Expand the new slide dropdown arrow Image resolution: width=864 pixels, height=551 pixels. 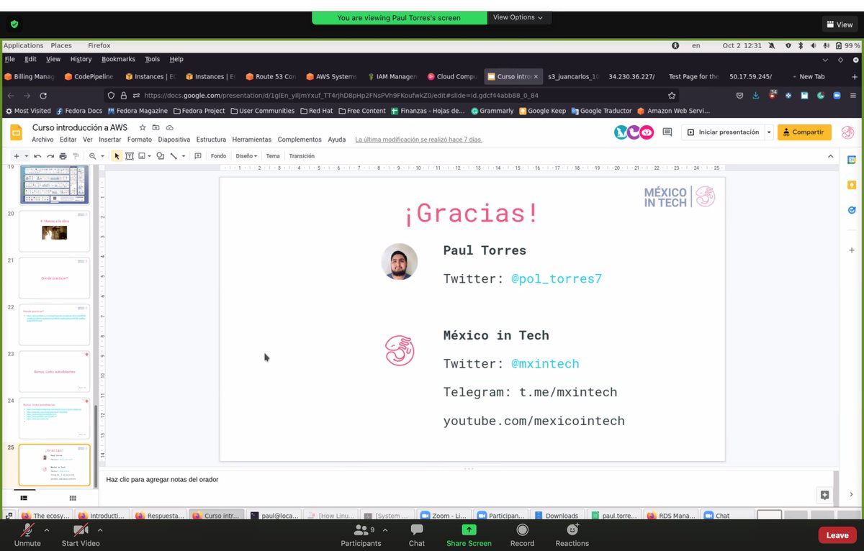point(25,156)
